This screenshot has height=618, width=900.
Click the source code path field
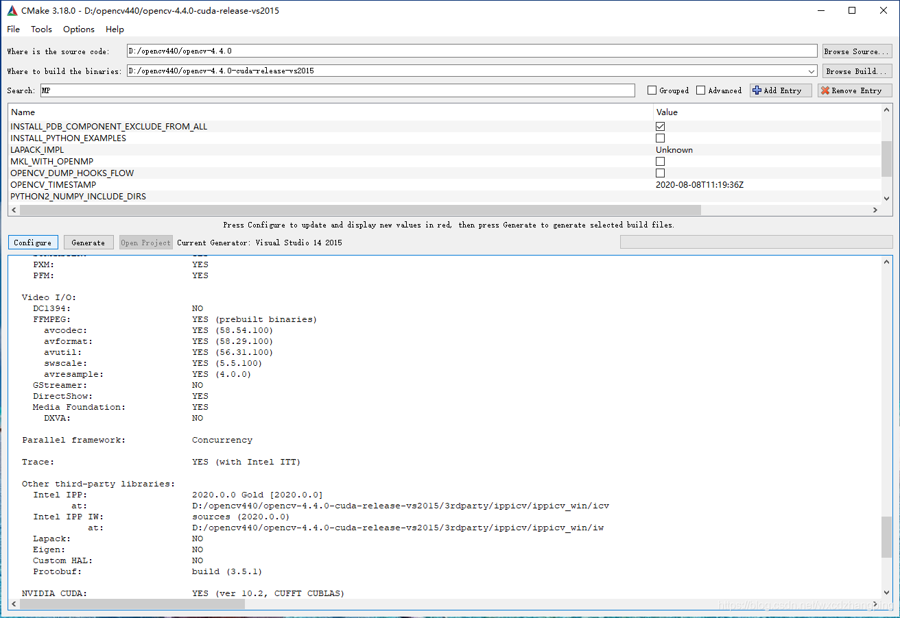[x=472, y=51]
